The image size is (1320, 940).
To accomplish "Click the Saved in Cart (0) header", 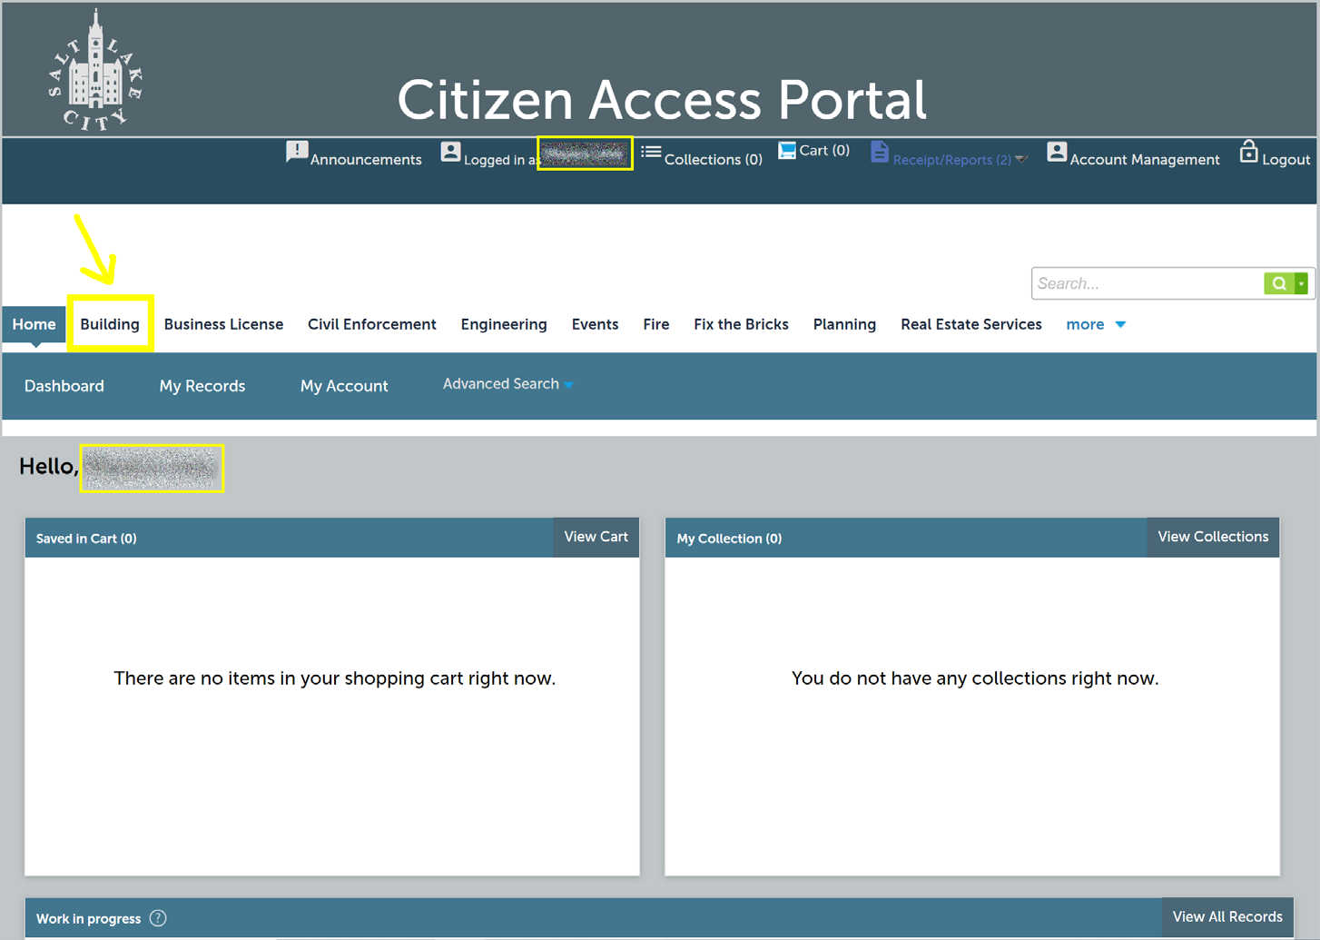I will [86, 539].
